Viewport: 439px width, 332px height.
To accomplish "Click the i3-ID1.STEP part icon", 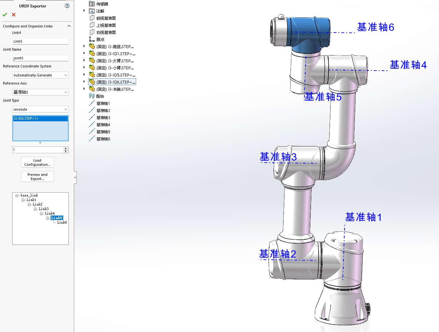I will 92,54.
